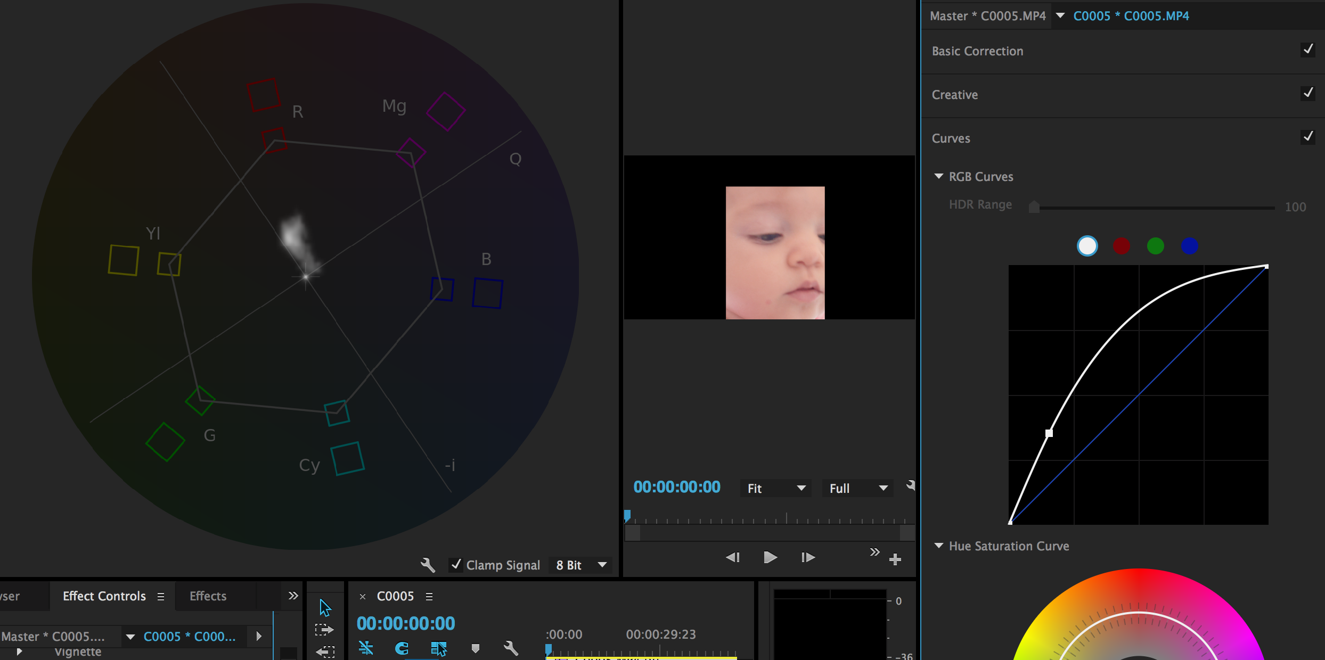Viewport: 1325px width, 660px height.
Task: Uncheck the Clamp Signal checkbox
Action: point(456,564)
